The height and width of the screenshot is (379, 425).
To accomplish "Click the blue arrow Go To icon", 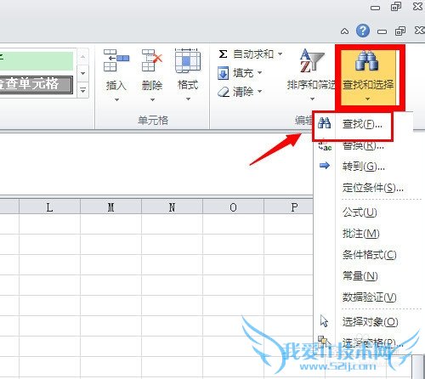I will [325, 166].
